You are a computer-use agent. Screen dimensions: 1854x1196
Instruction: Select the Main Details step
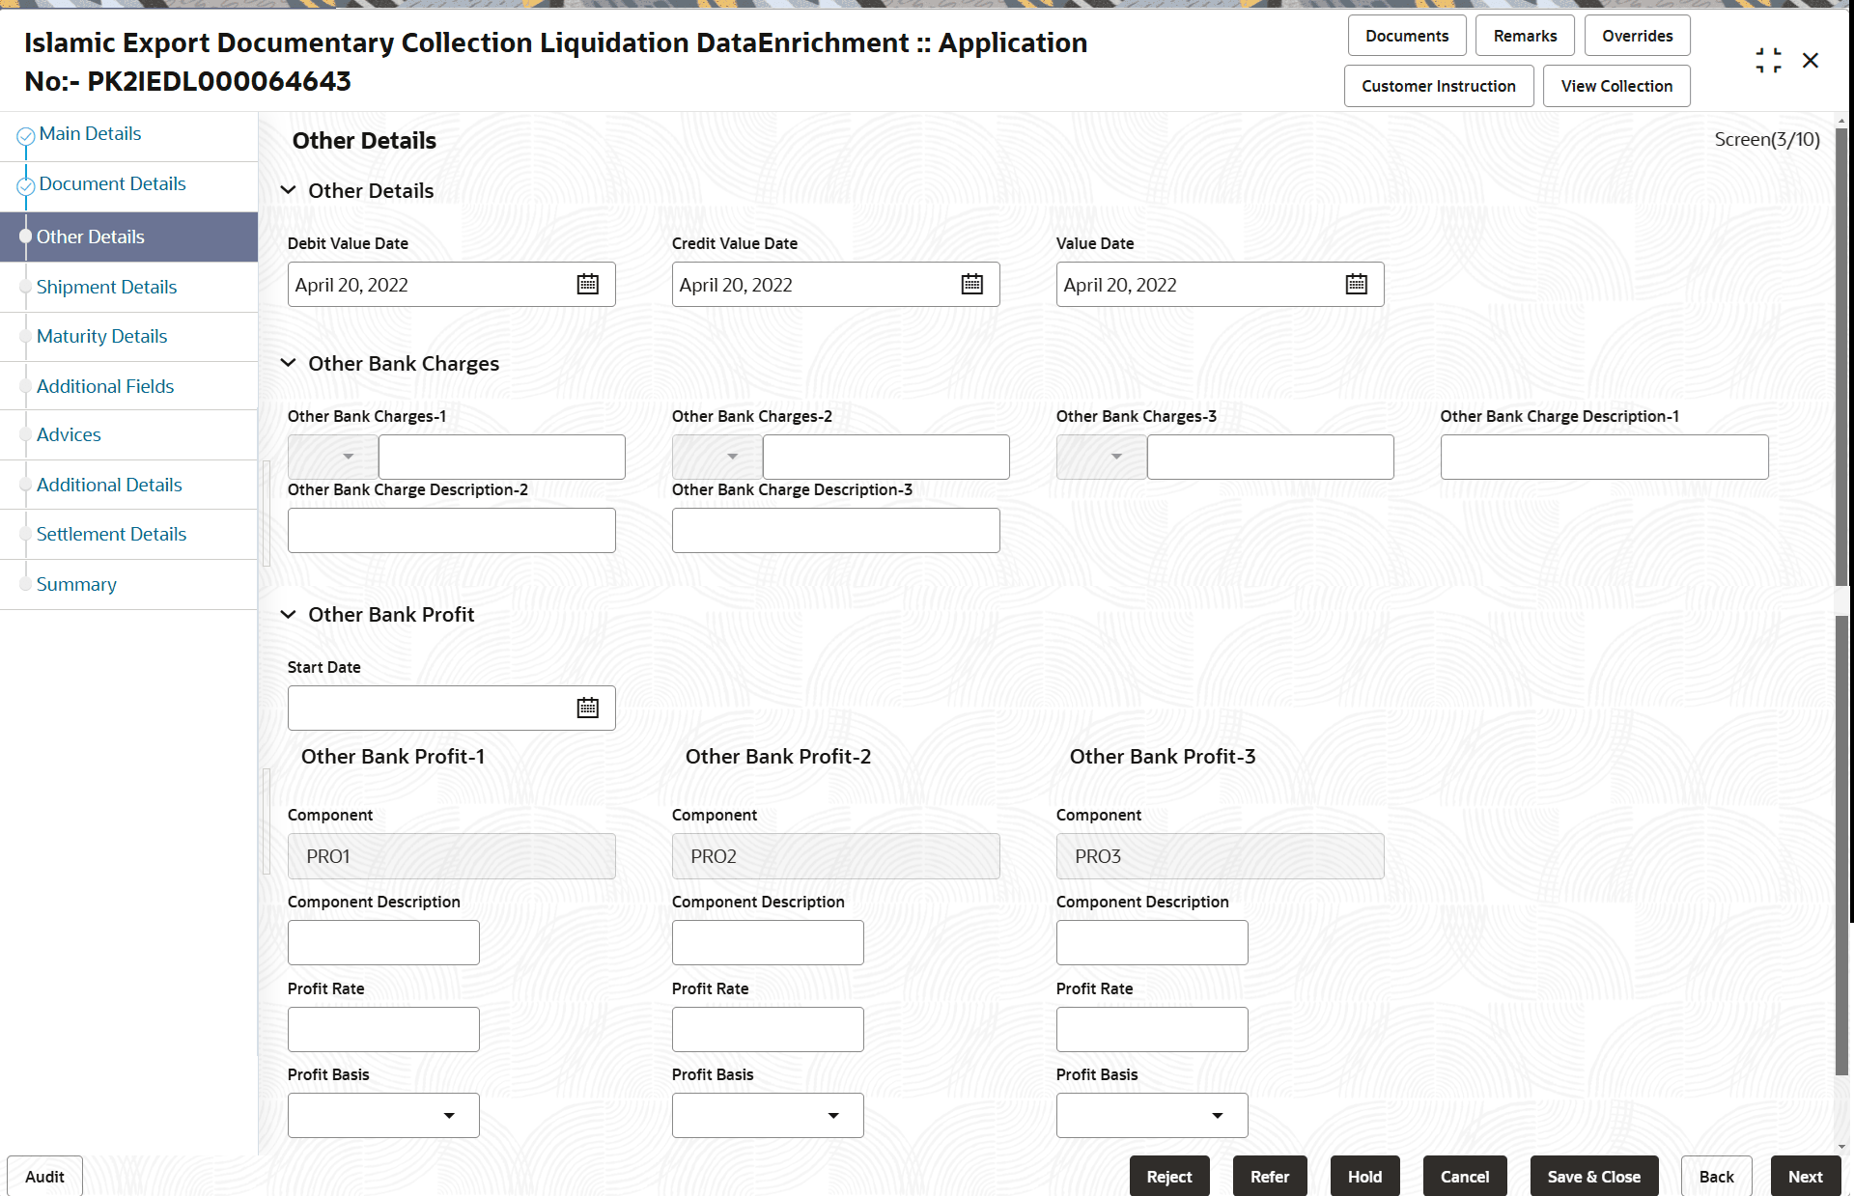pyautogui.click(x=90, y=134)
